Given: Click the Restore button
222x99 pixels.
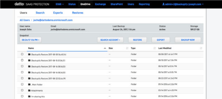Looking at the screenshot, I should point(137,40).
